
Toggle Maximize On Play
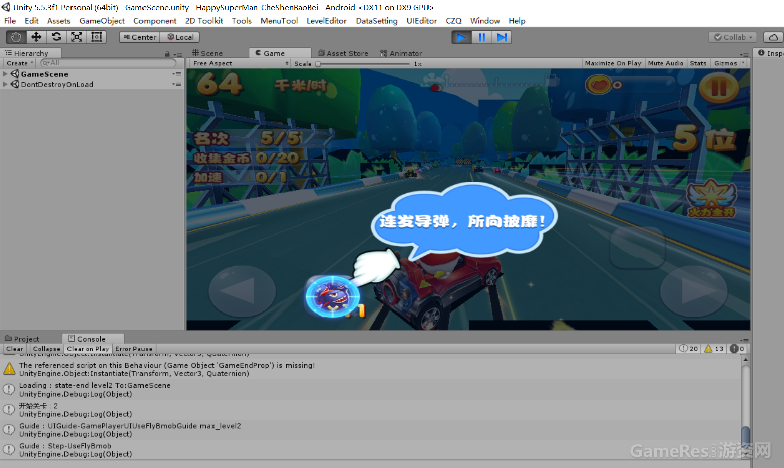(613, 63)
